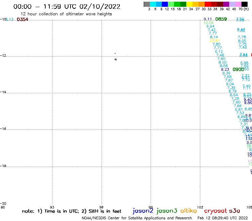Click the altika satellite label
252x221 pixels.
tap(189, 211)
